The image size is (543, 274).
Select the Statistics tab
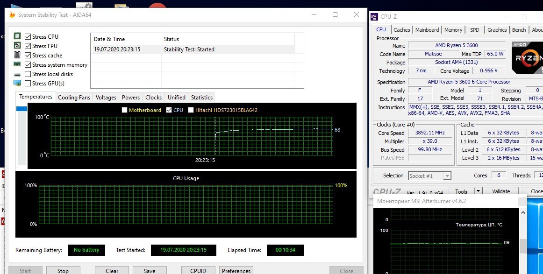click(x=202, y=98)
